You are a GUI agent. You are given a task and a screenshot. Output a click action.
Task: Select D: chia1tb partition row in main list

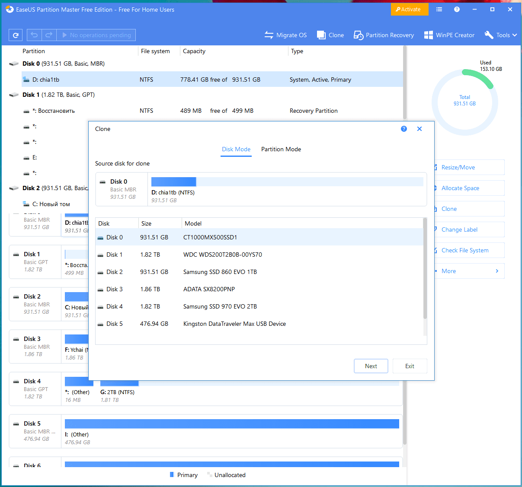tap(212, 80)
